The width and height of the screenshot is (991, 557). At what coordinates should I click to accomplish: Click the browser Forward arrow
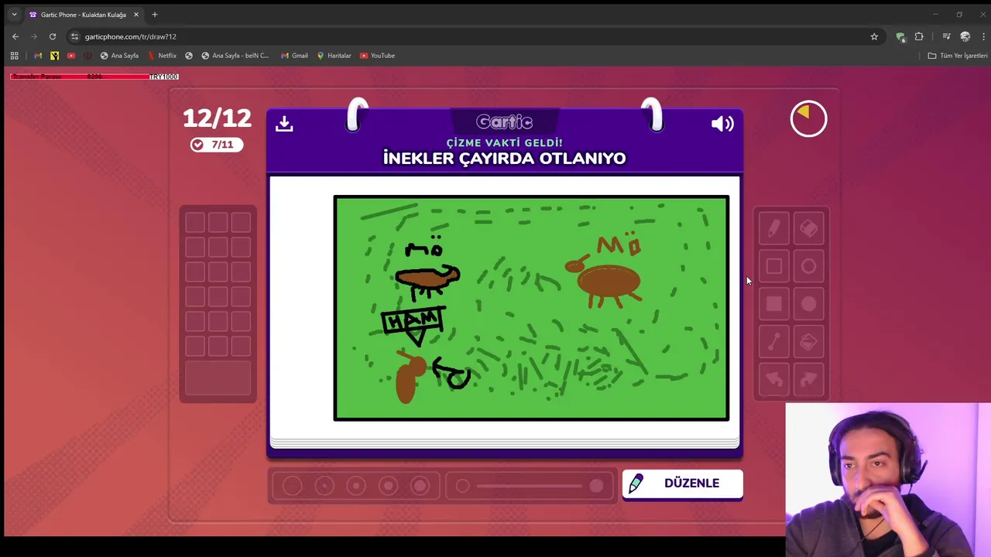[34, 36]
